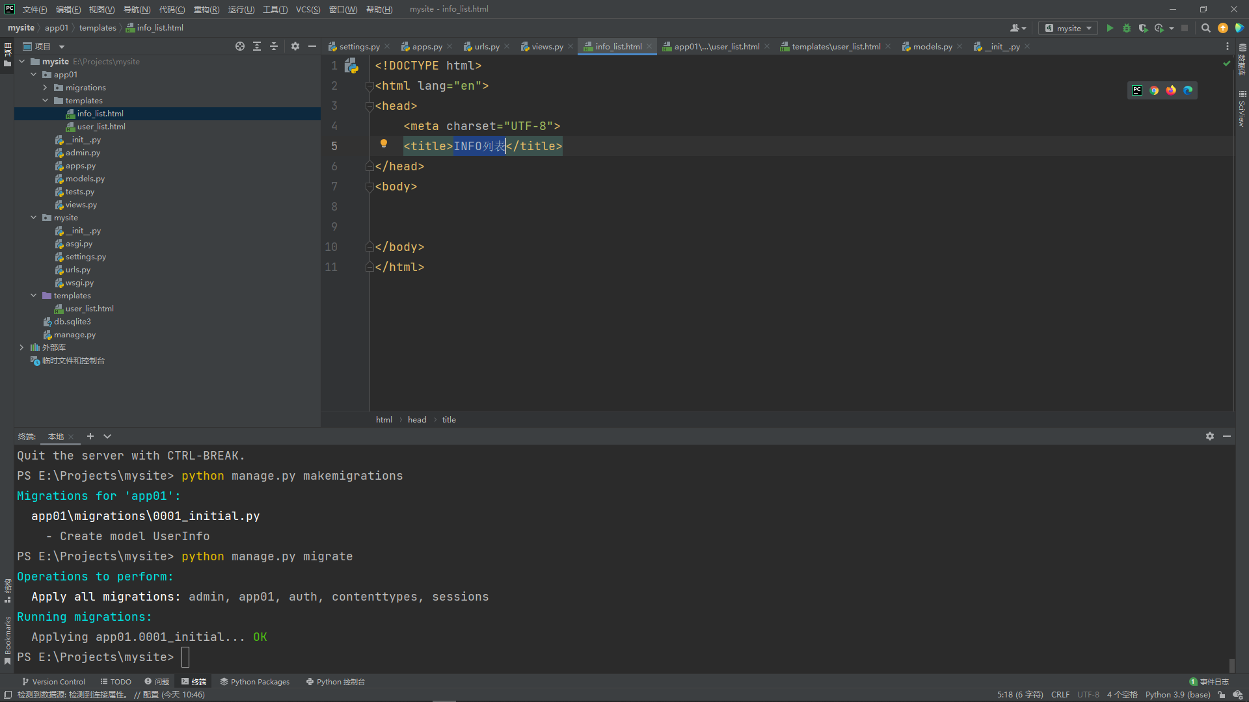Expand all items in the Project tree

(x=257, y=46)
